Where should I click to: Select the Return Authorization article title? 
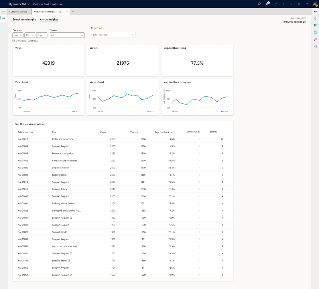click(x=63, y=154)
